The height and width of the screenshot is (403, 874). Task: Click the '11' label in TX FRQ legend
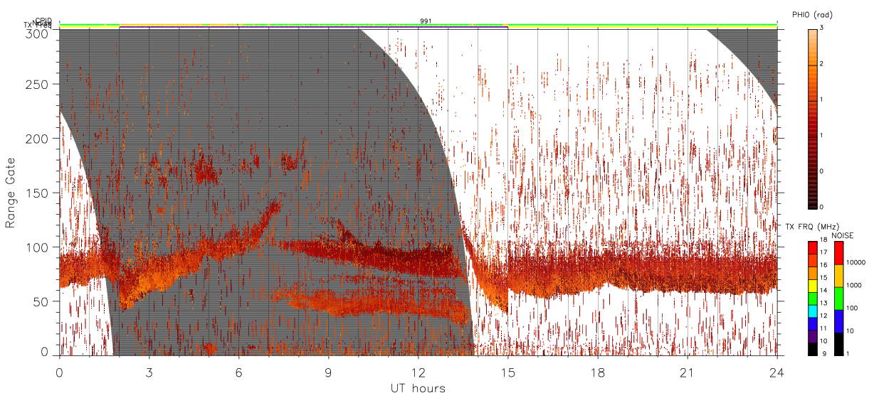tap(823, 329)
